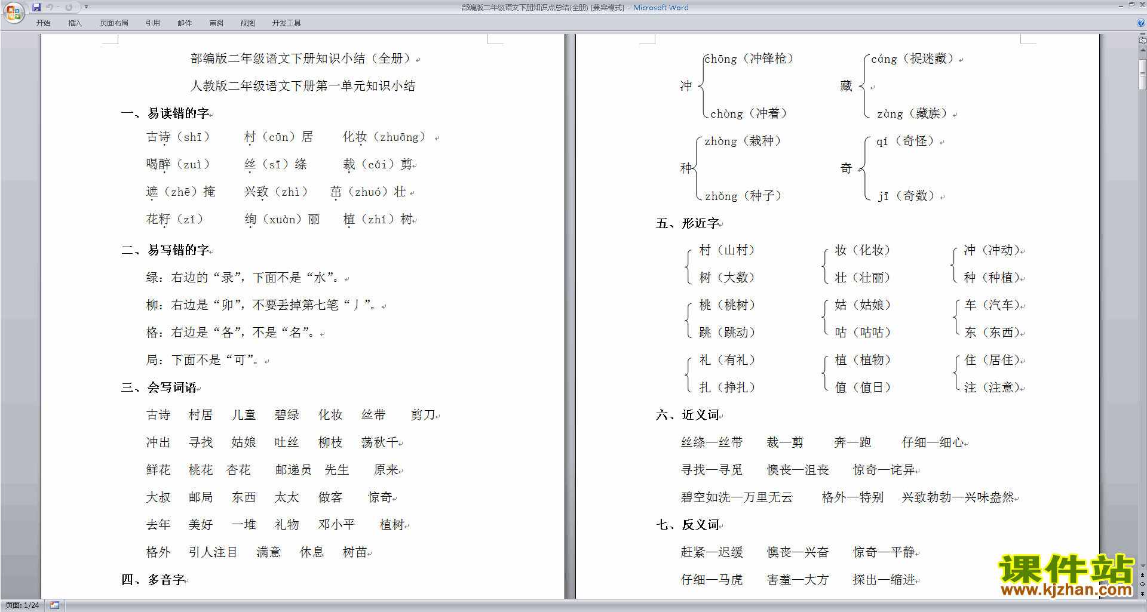Viewport: 1147px width, 612px height.
Task: Open the Select Browse Object button
Action: pos(1142,584)
